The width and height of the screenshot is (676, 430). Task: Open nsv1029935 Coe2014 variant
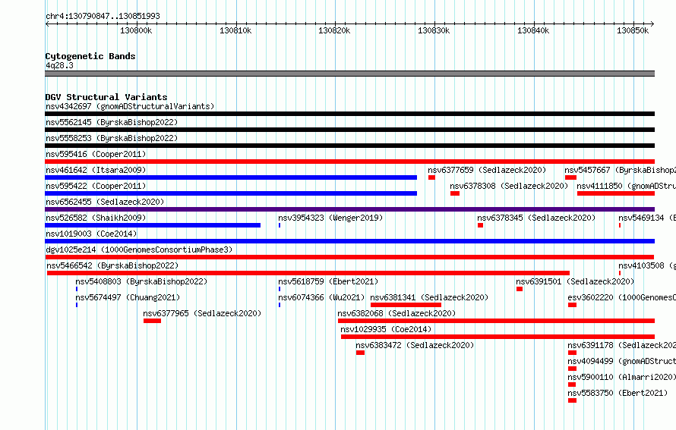click(x=386, y=329)
